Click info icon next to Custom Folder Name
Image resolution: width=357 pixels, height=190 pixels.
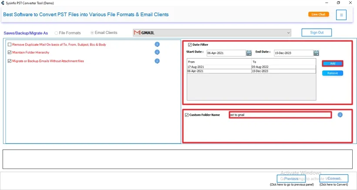[x=340, y=115]
